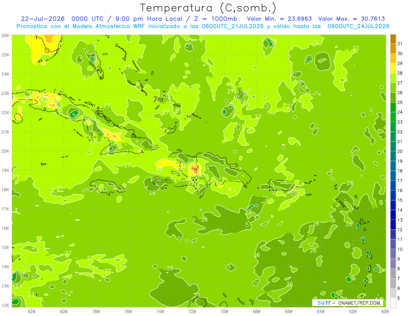The image size is (409, 316).
Task: Click 'Valor Min. = 23.6963' text
Action: pos(279,19)
